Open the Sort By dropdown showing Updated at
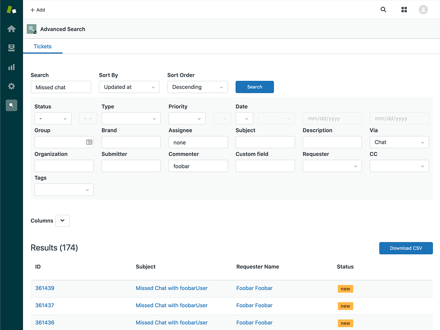The image size is (440, 330). coord(129,87)
